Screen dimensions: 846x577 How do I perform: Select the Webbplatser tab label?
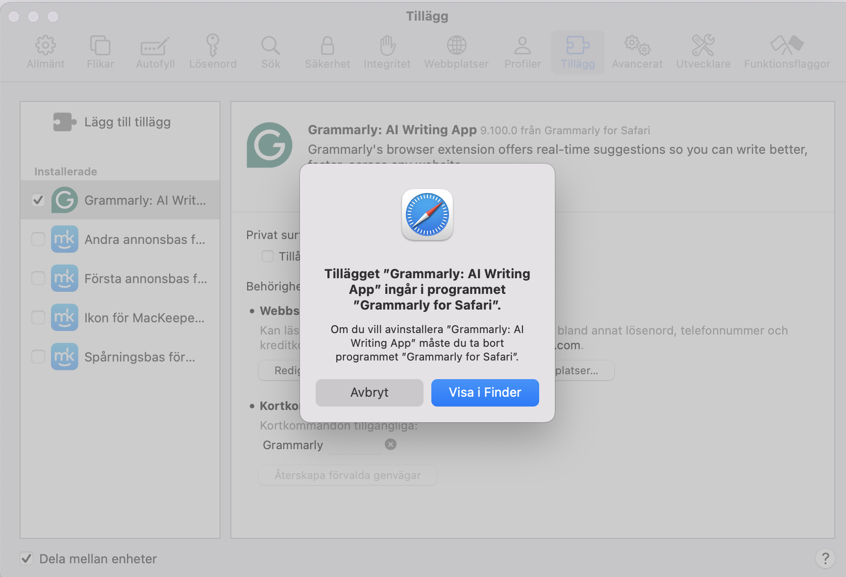coord(456,64)
